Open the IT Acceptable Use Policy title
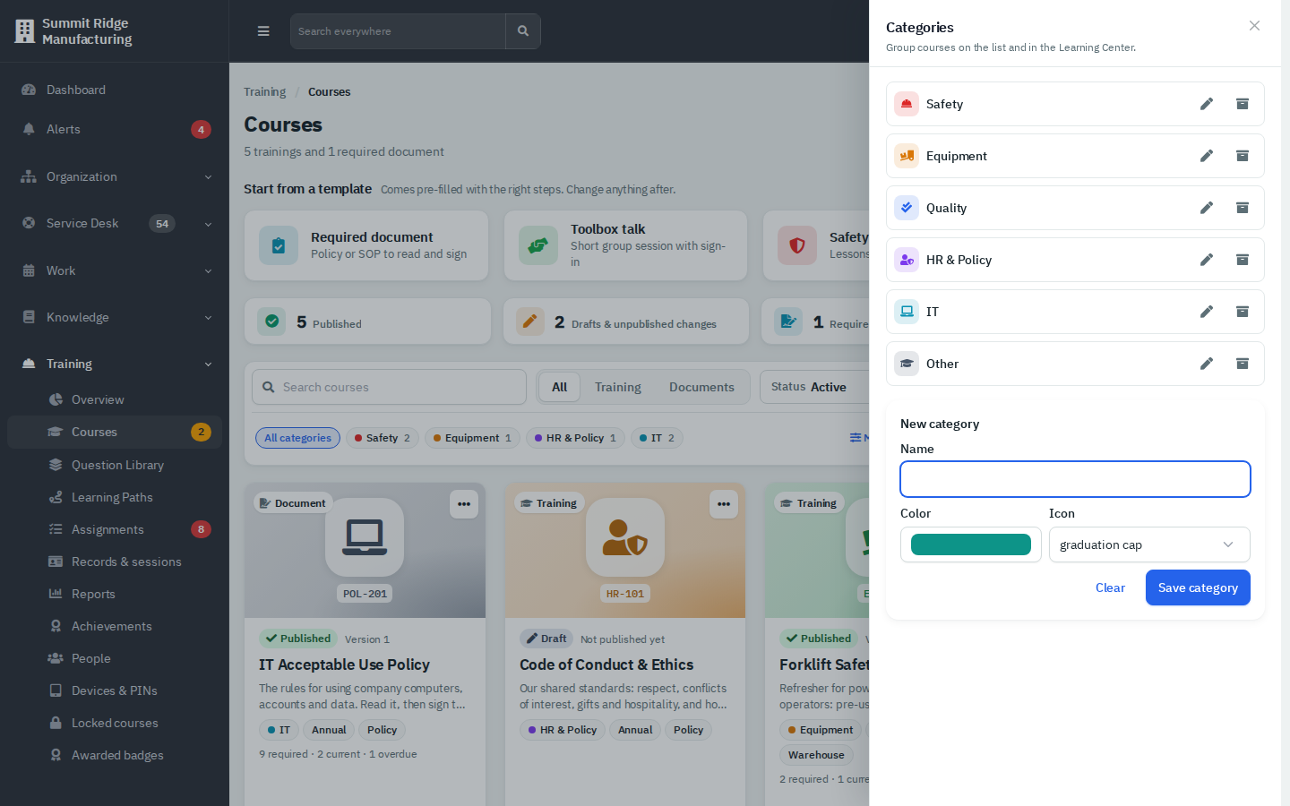This screenshot has height=806, width=1290. (344, 665)
